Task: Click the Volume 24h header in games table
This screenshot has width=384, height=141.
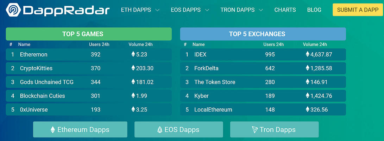Action: tap(140, 45)
